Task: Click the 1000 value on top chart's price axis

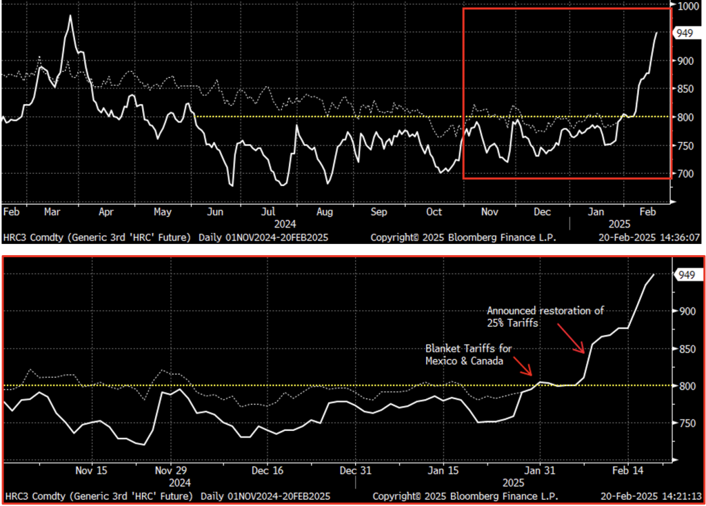Action: 688,6
